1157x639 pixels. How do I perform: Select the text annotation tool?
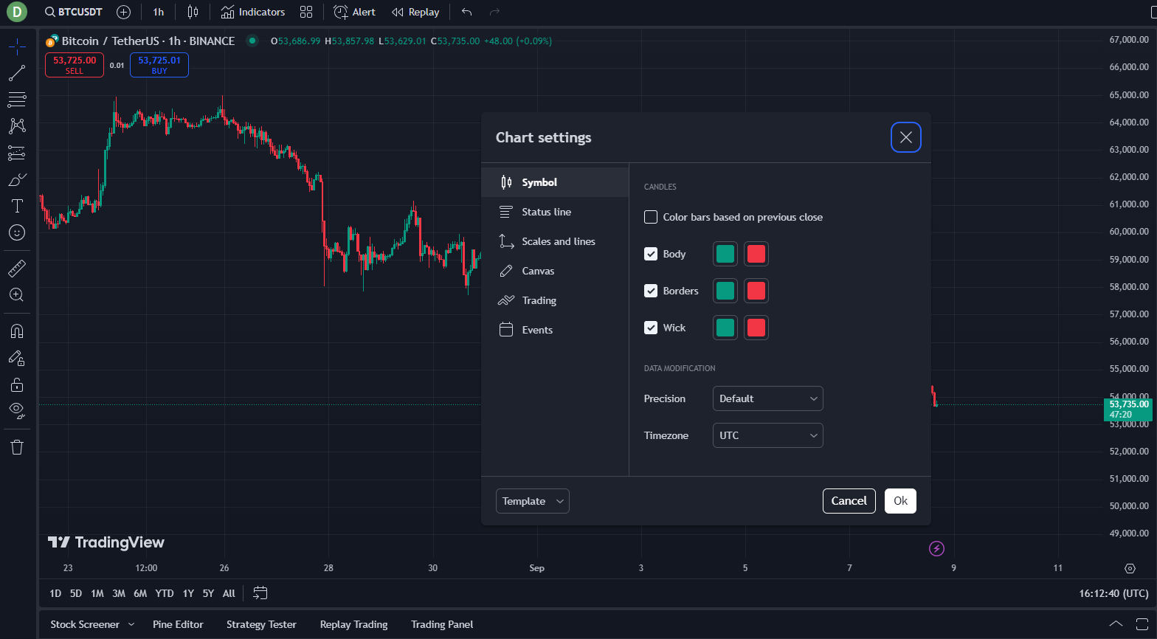click(17, 206)
